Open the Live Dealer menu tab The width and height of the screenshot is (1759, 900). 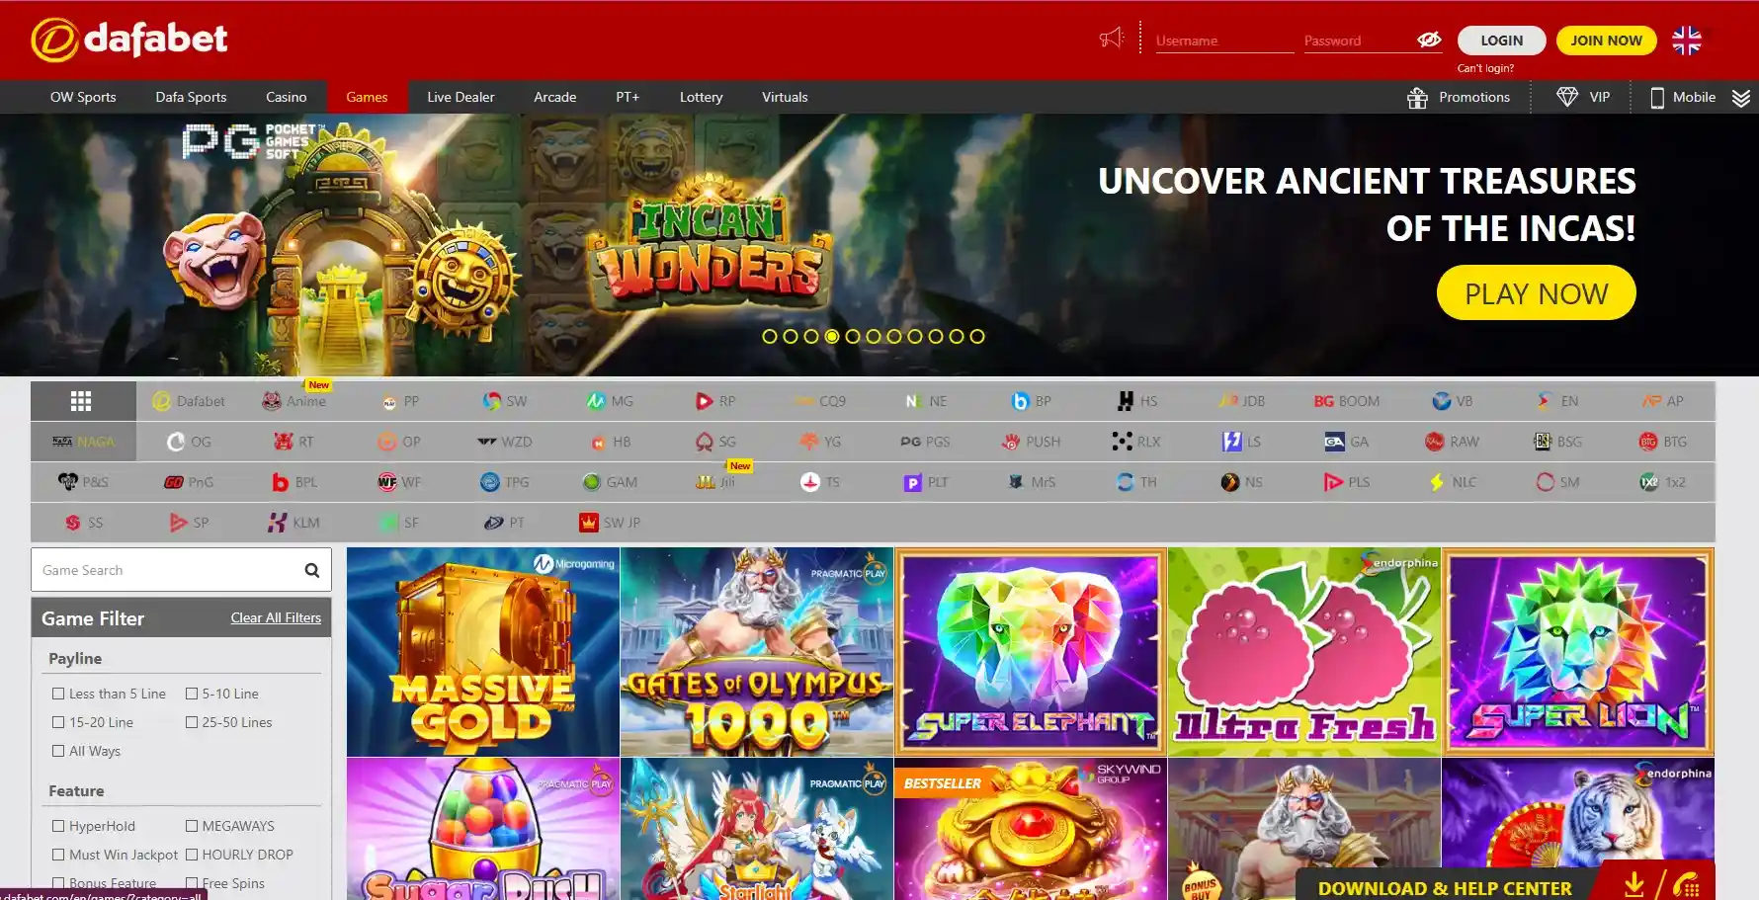tap(460, 98)
